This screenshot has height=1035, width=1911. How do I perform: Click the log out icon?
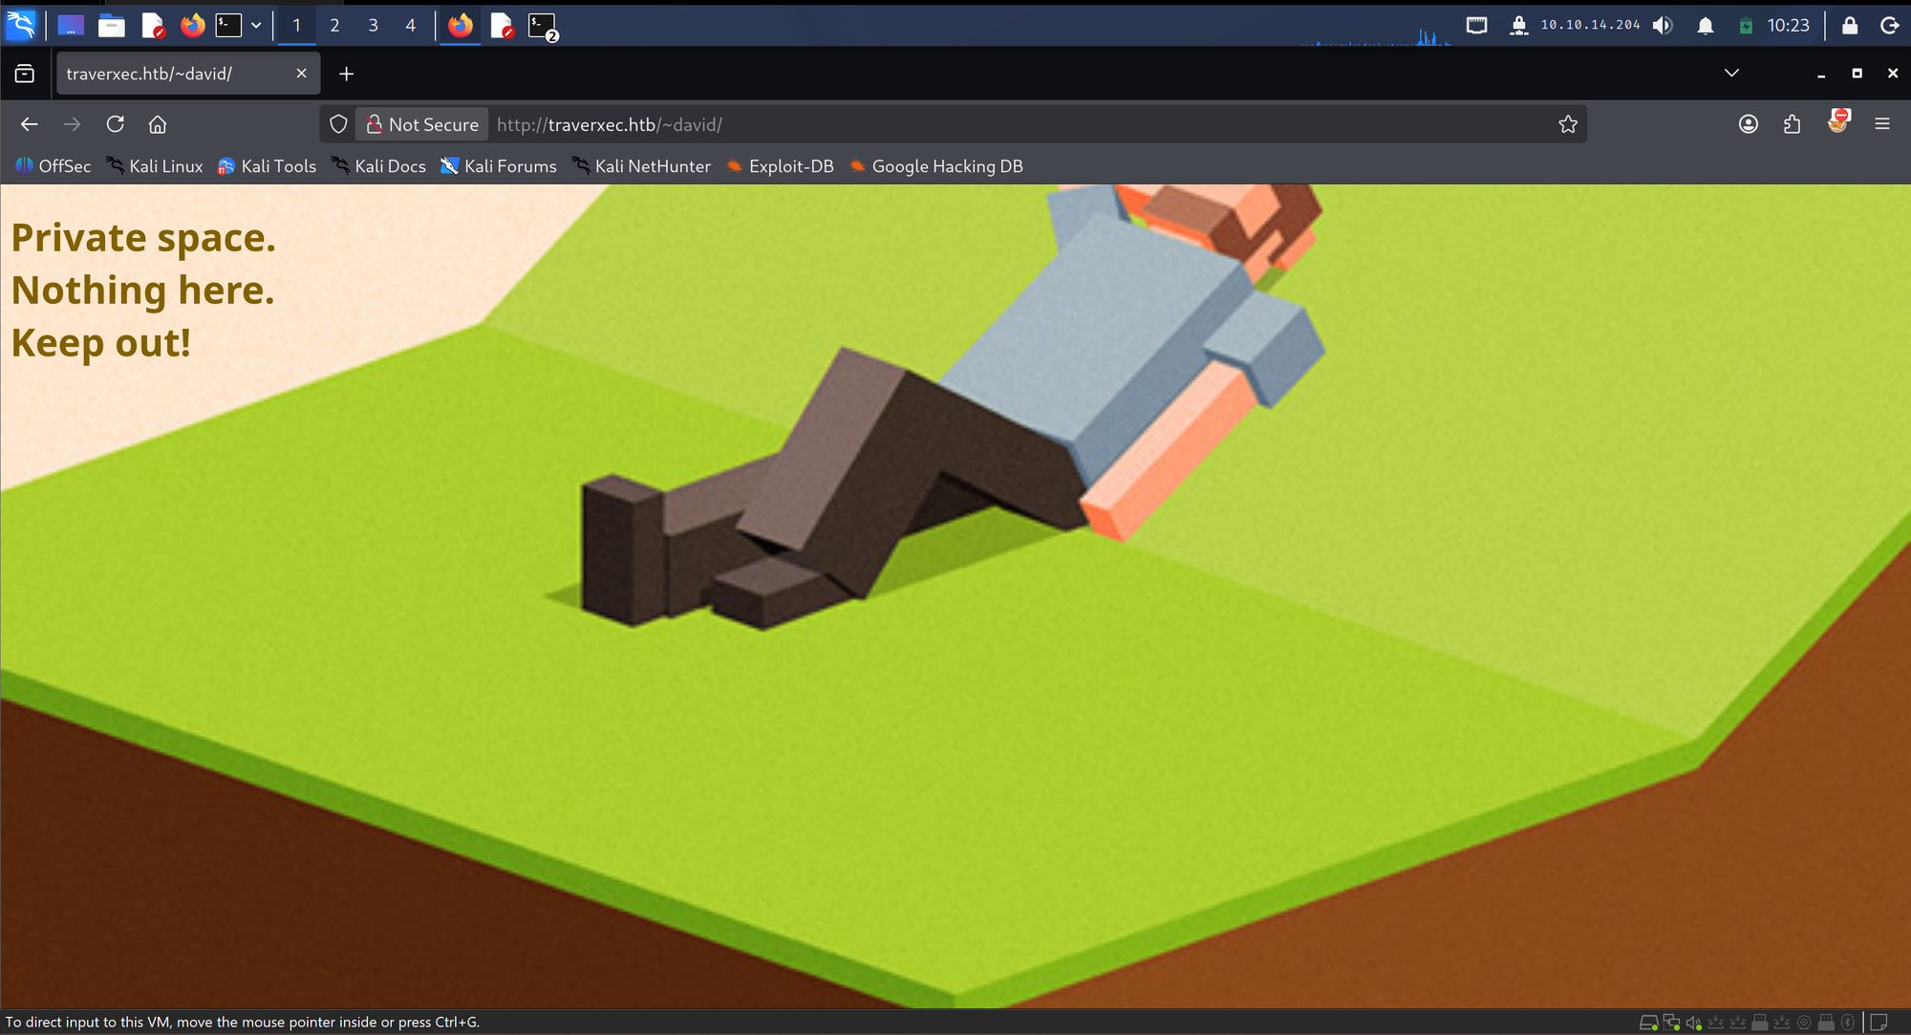point(1889,26)
